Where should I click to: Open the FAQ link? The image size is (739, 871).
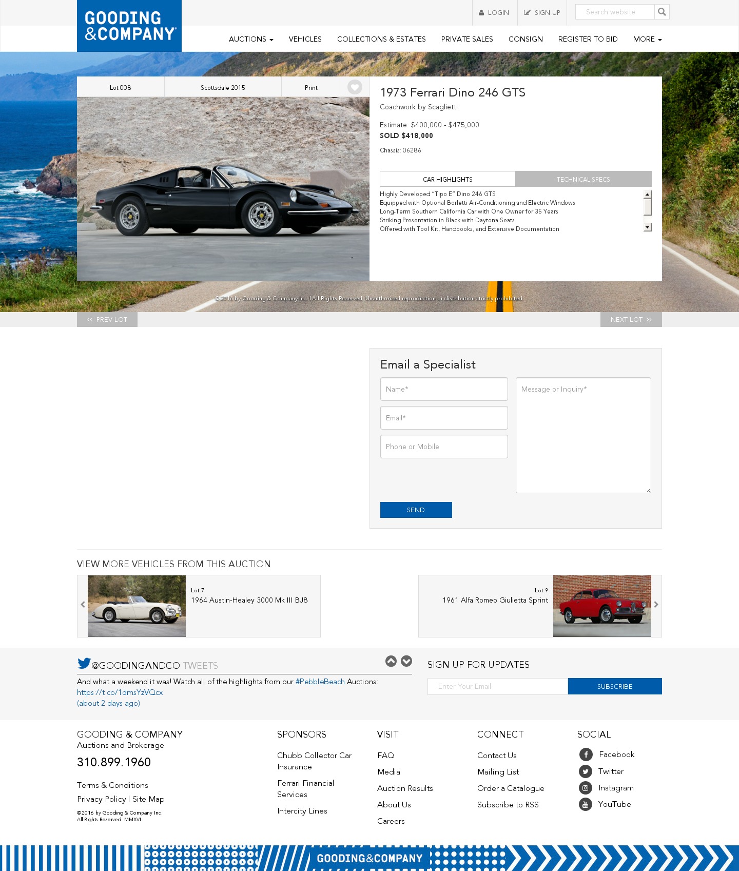386,756
